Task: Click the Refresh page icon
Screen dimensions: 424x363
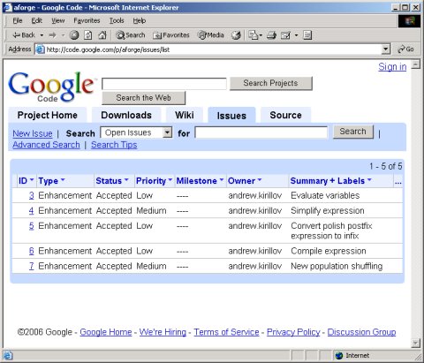Action: [88, 35]
